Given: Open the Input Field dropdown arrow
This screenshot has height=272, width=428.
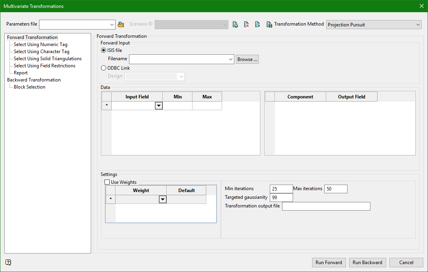Looking at the screenshot, I should pyautogui.click(x=159, y=105).
